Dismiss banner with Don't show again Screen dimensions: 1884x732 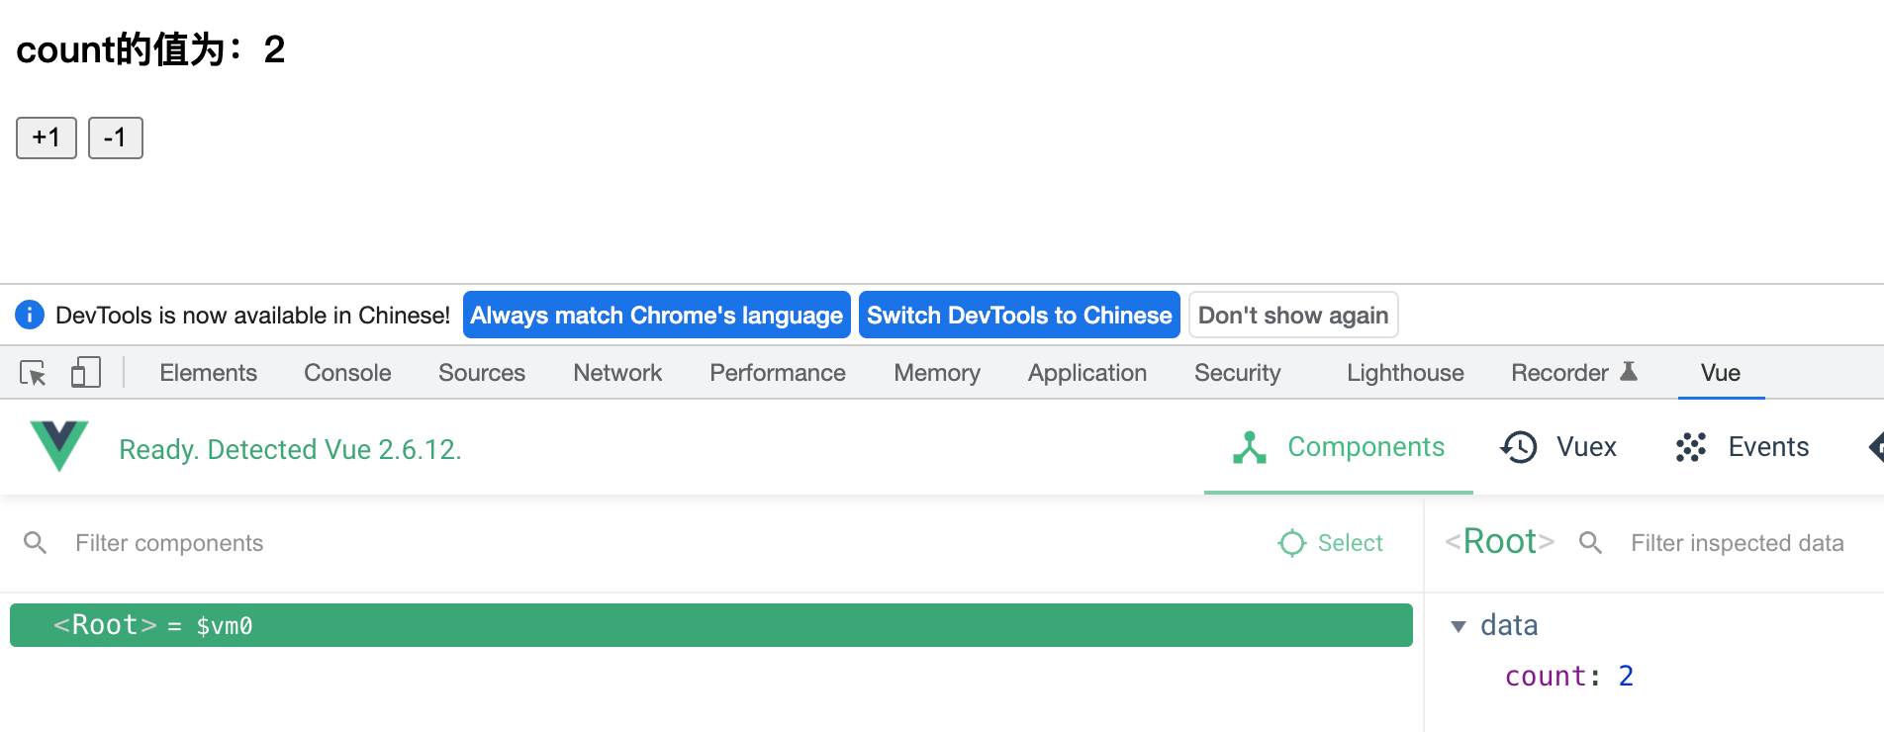point(1293,315)
